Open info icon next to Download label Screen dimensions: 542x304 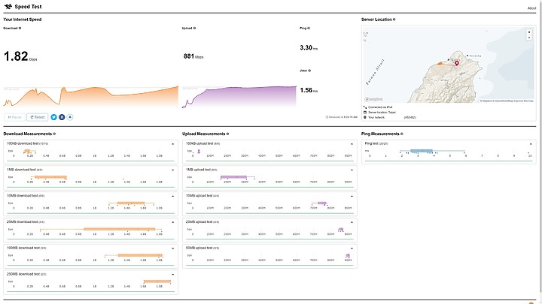pyautogui.click(x=20, y=29)
